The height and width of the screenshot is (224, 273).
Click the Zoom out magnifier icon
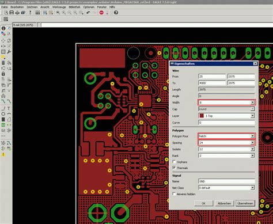70,13
